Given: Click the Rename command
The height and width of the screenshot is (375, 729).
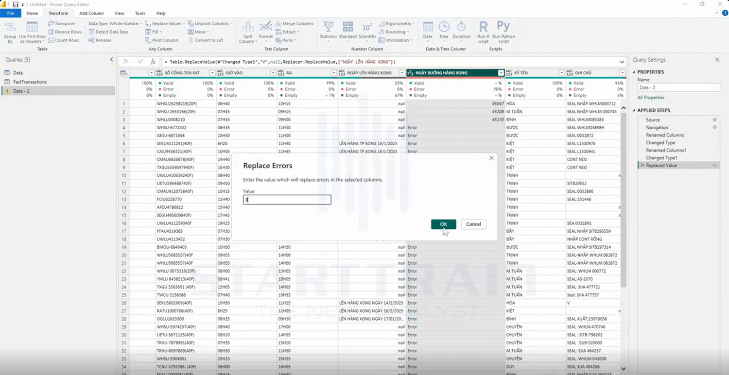Looking at the screenshot, I should 100,40.
